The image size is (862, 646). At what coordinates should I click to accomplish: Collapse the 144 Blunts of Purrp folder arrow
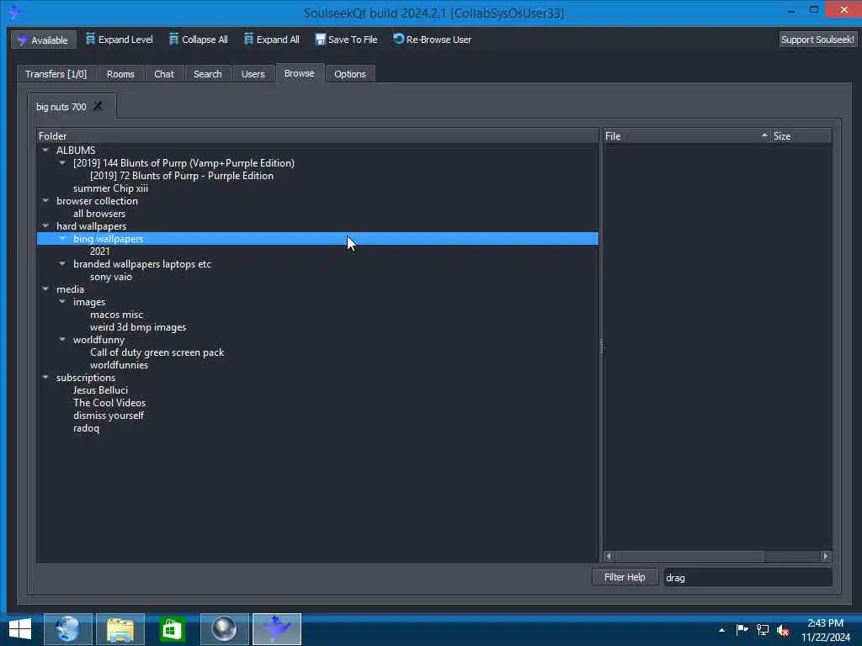[x=62, y=162]
